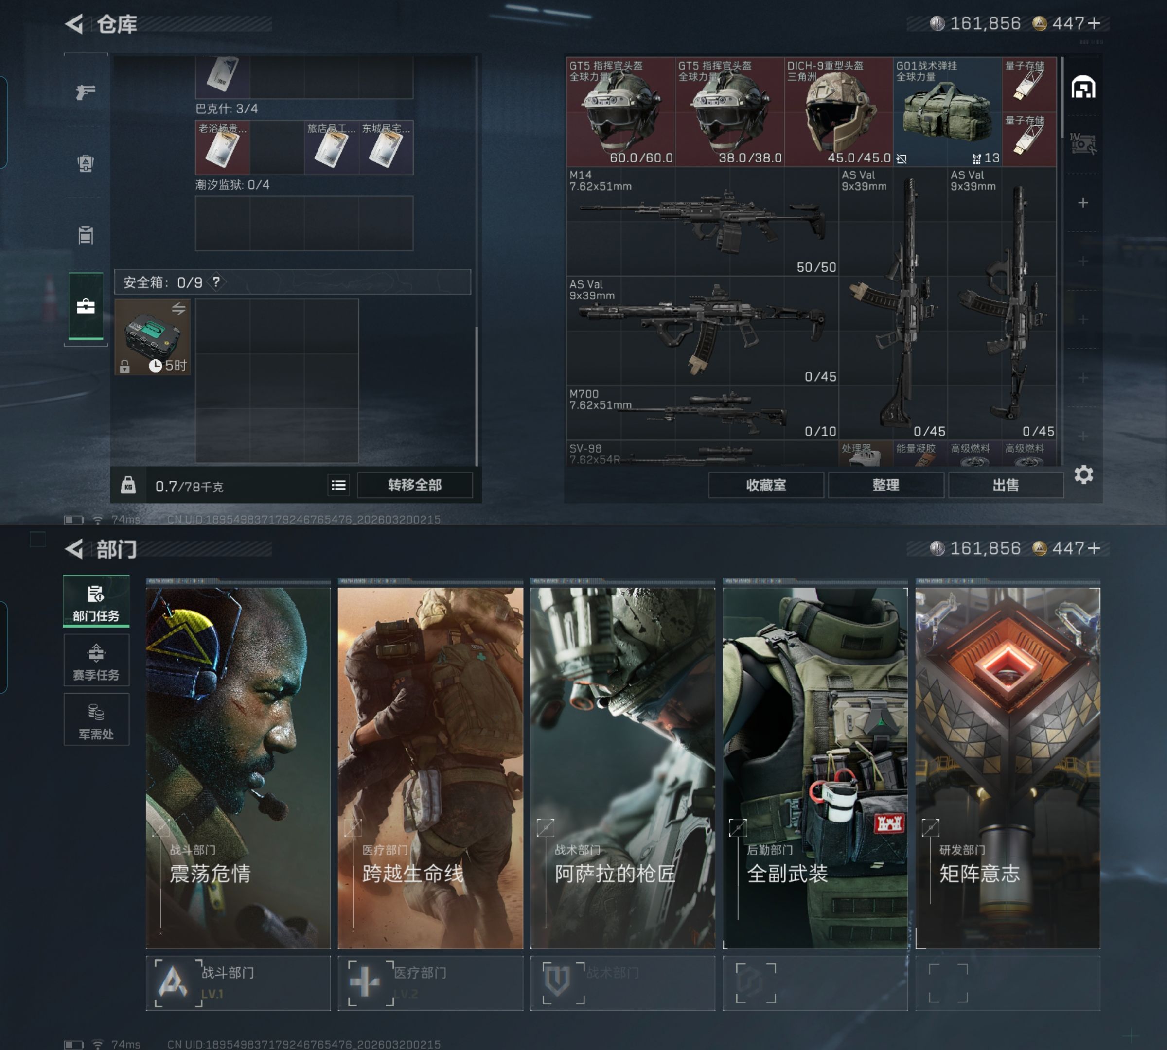The width and height of the screenshot is (1167, 1050).
Task: Open the safe box briefcase tab
Action: (x=86, y=306)
